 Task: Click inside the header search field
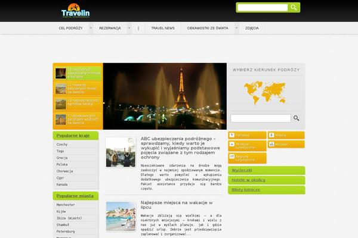(263, 8)
